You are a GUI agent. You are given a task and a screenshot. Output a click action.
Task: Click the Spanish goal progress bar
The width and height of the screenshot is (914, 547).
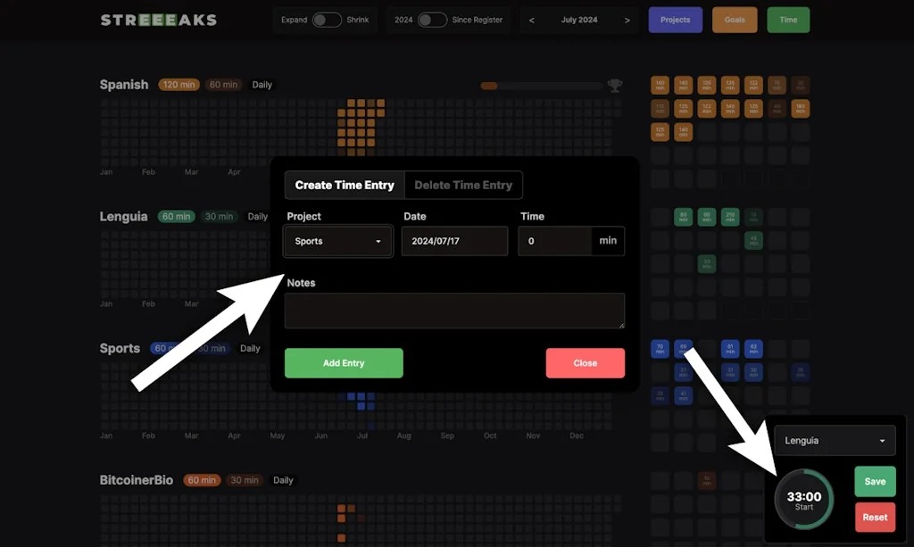[540, 85]
